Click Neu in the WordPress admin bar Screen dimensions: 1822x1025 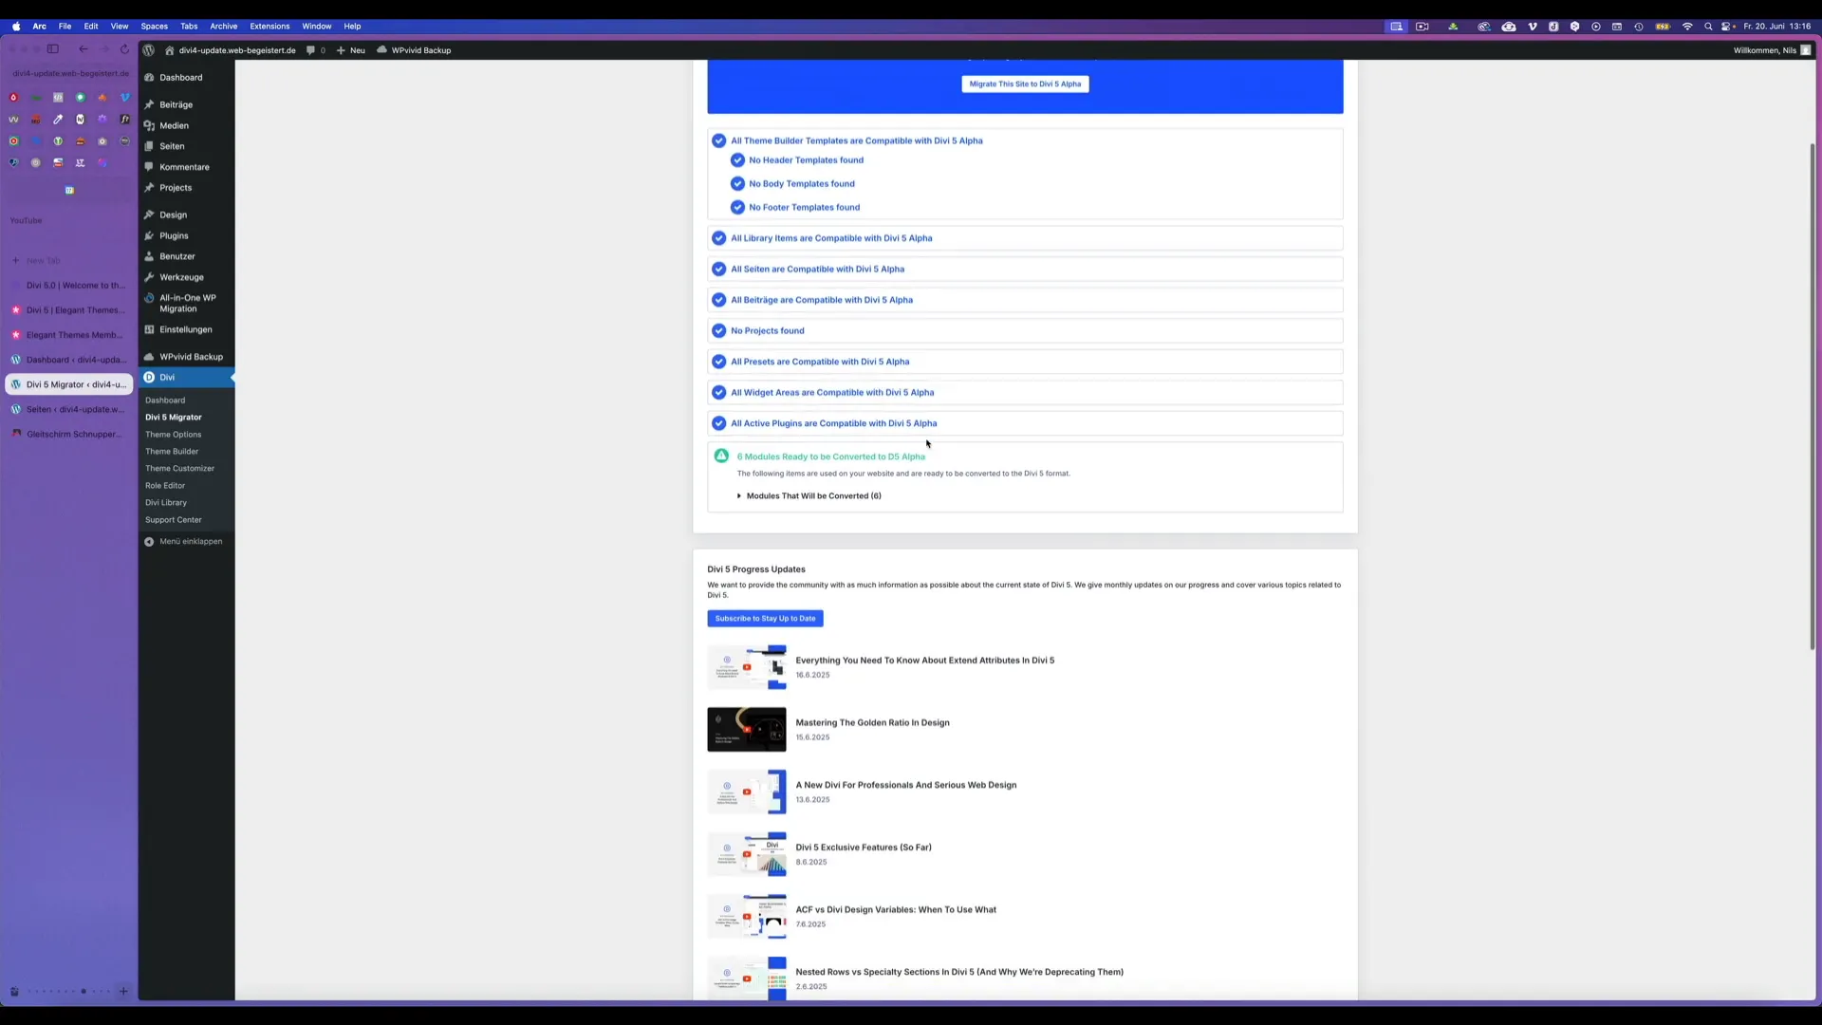coord(351,50)
